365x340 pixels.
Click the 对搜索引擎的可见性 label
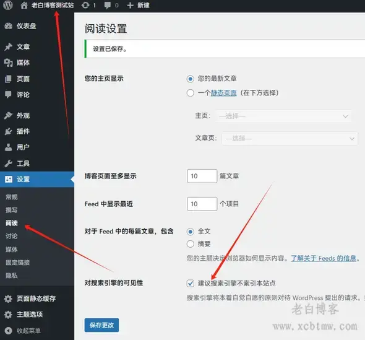coord(114,283)
